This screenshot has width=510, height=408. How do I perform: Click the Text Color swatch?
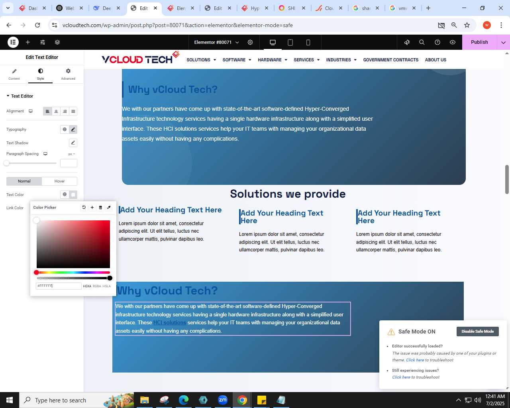[73, 194]
